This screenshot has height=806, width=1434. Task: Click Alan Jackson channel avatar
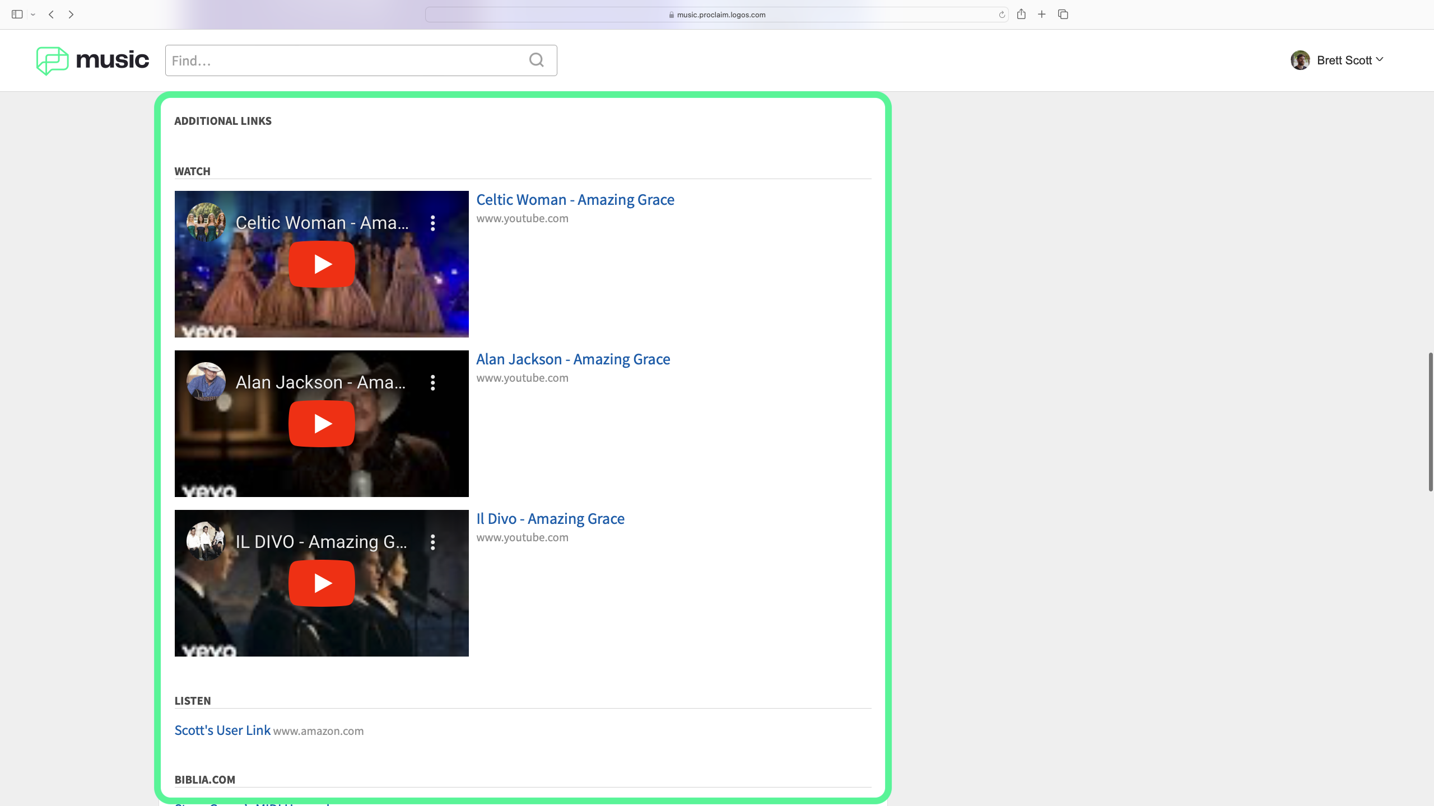[x=206, y=382]
